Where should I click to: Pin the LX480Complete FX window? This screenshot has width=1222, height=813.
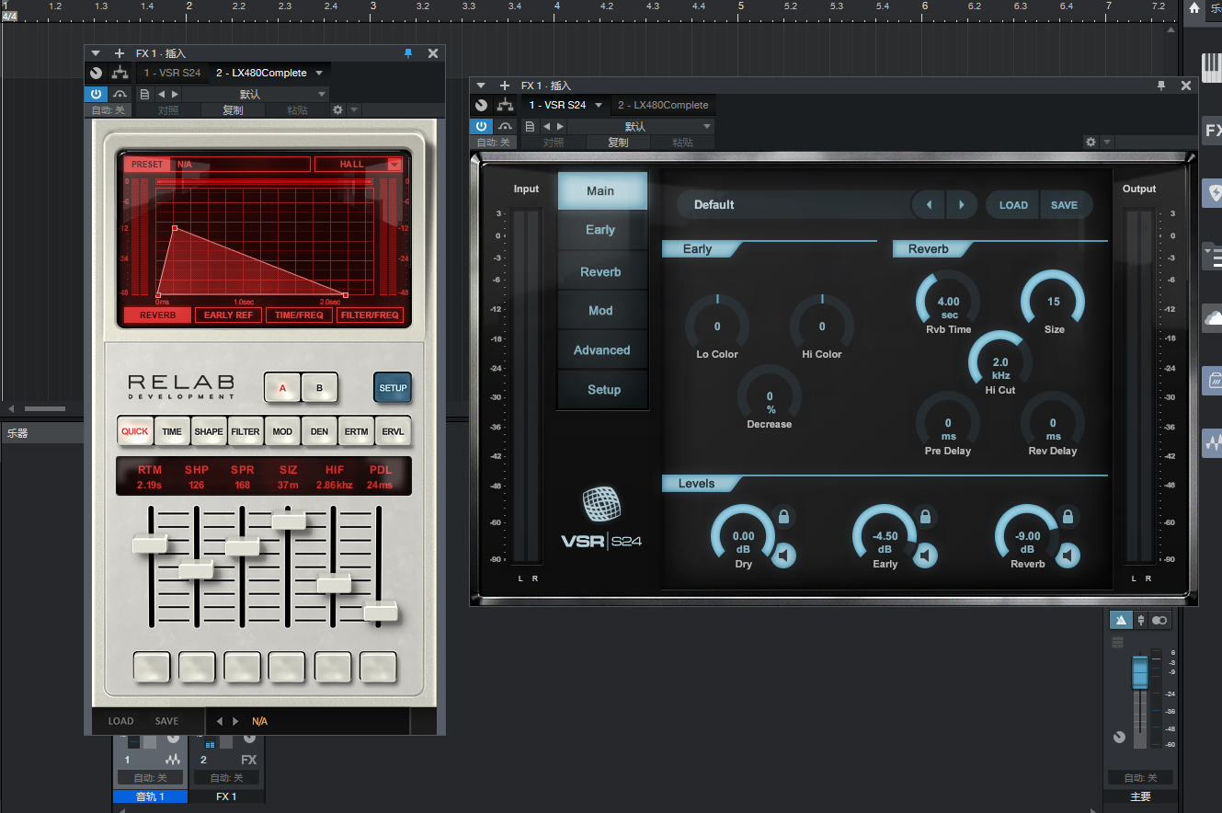coord(408,53)
